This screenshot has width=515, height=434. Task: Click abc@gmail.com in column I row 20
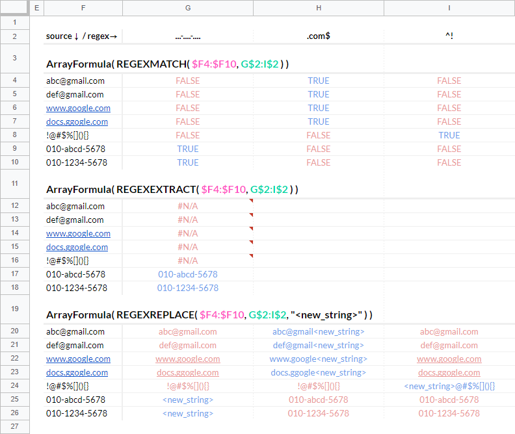[449, 331]
